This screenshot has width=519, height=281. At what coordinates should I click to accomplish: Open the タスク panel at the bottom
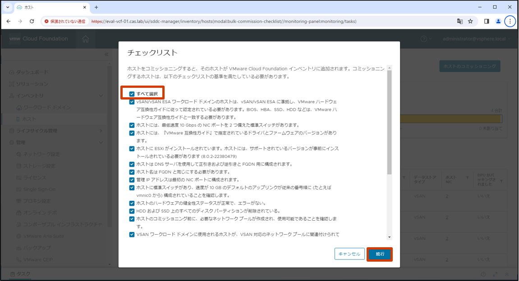20,274
